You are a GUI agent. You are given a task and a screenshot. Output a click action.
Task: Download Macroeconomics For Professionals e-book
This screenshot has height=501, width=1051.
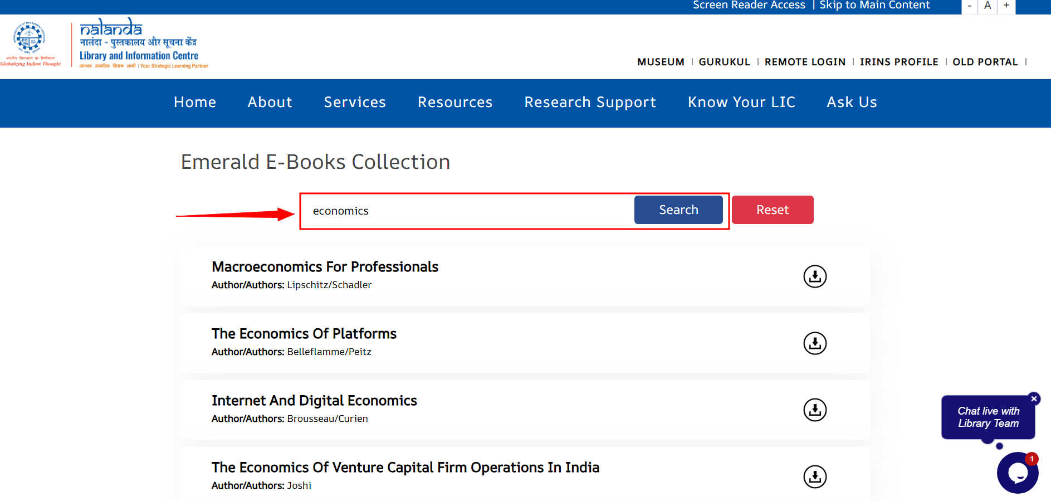pos(814,276)
